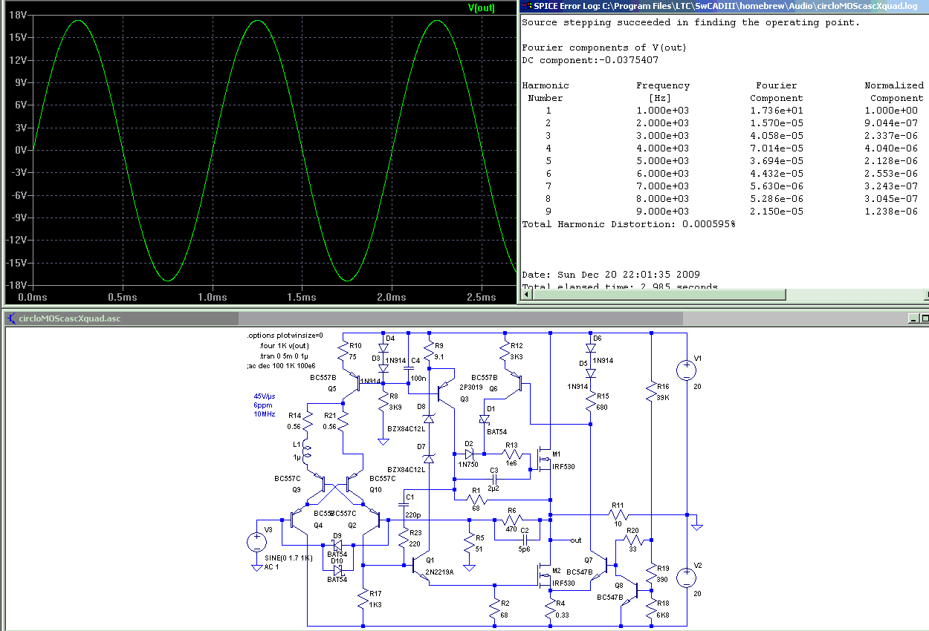The width and height of the screenshot is (929, 631).
Task: Click the 'Date: Sun Dec 20 22:01:35 2009' line
Action: (611, 274)
